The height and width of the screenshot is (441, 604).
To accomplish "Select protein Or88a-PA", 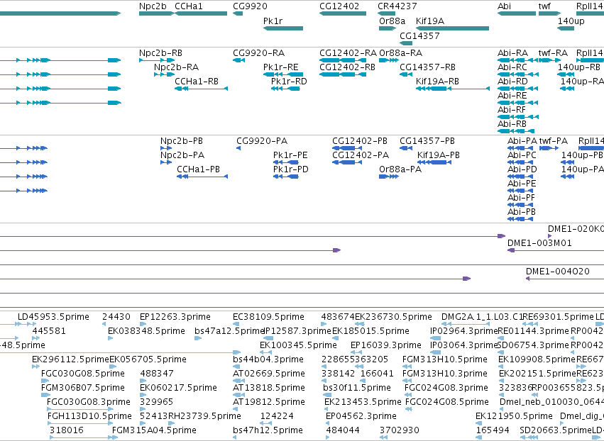I will 400,169.
